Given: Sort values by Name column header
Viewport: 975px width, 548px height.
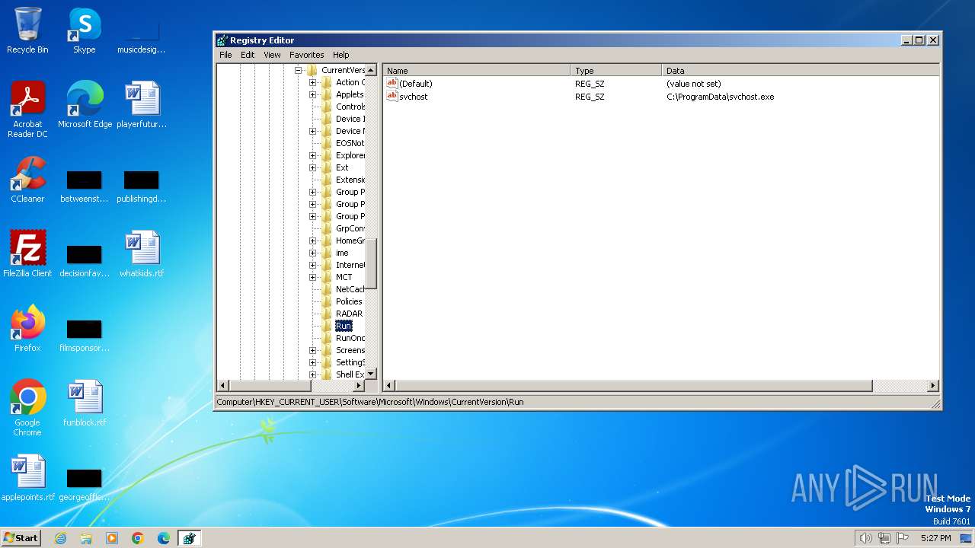Looking at the screenshot, I should [476, 70].
